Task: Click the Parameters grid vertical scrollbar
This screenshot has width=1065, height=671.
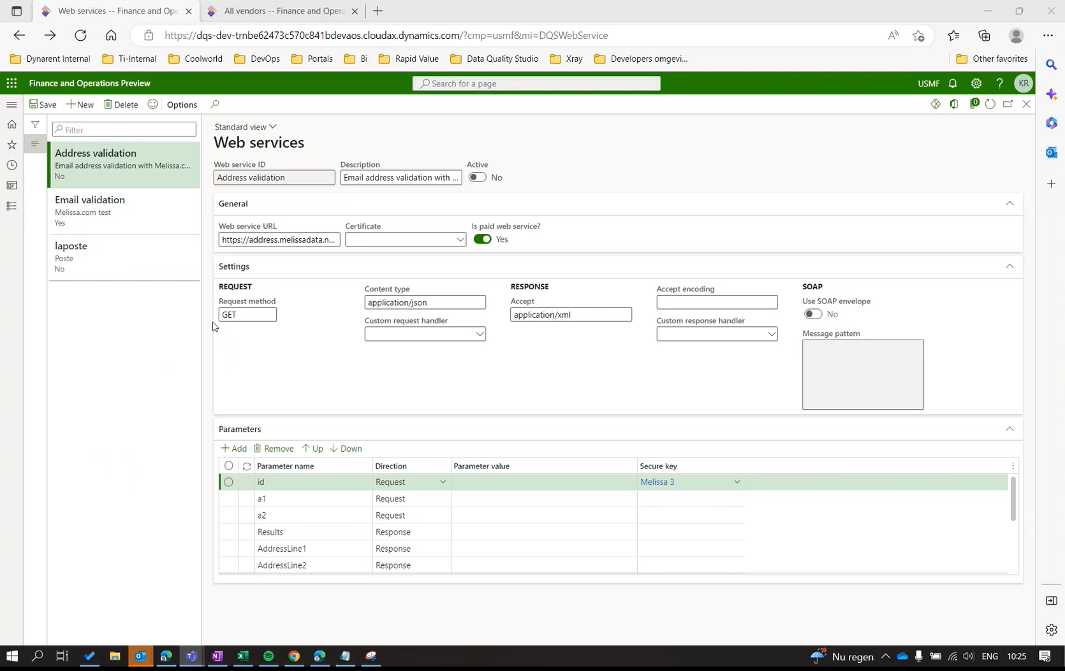Action: (1013, 499)
